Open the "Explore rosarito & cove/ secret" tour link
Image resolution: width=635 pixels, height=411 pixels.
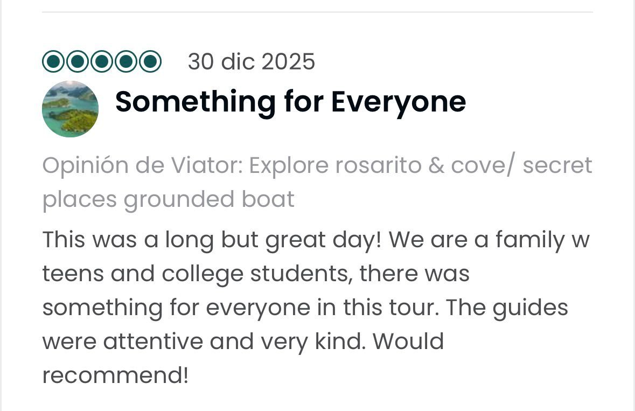point(420,165)
